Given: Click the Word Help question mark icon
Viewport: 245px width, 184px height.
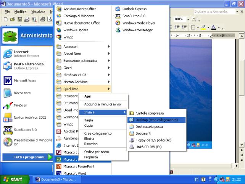Looking at the screenshot, I should tap(194, 19).
